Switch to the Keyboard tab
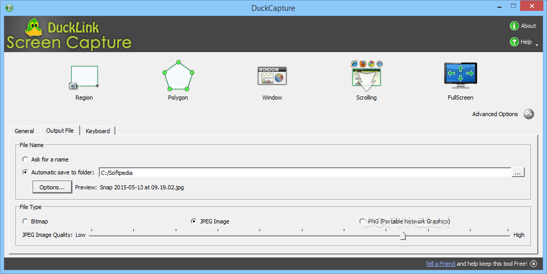547x274 pixels. pyautogui.click(x=98, y=131)
